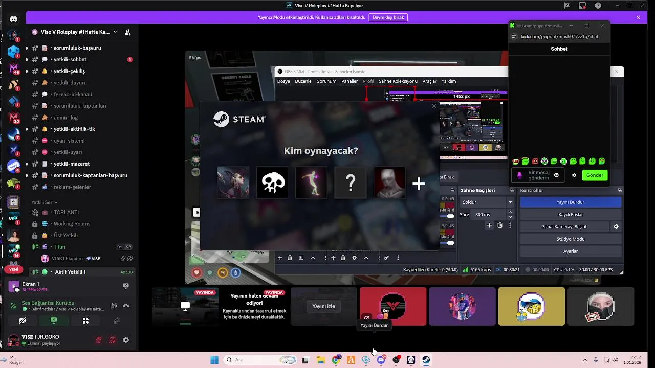
Task: Add transition plus icon under Süre
Action: point(490,225)
